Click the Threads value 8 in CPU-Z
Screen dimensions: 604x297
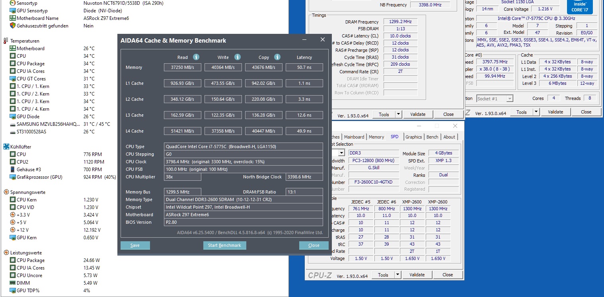coord(590,98)
